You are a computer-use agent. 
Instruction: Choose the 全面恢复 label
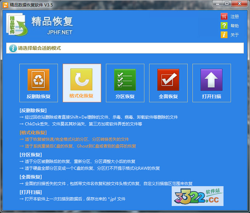(x=168, y=96)
